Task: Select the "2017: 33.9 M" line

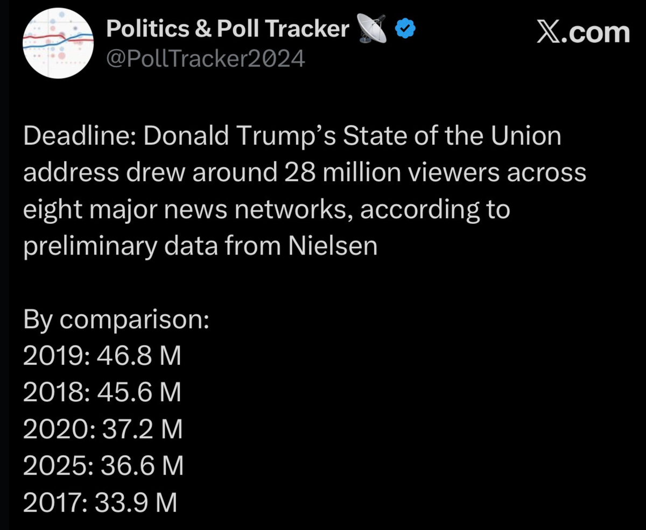Action: pos(101,503)
